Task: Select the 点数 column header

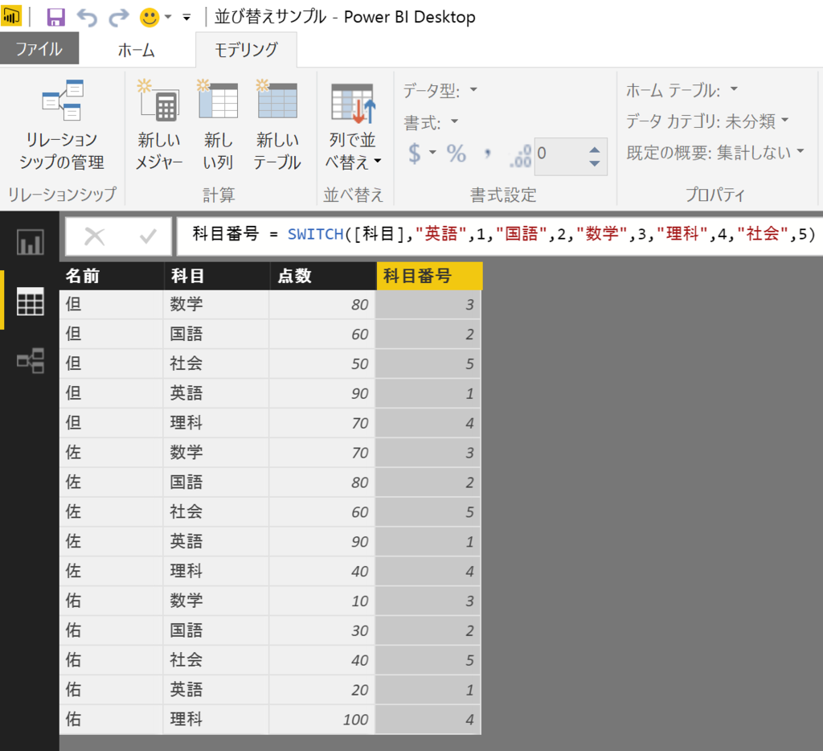Action: [323, 276]
